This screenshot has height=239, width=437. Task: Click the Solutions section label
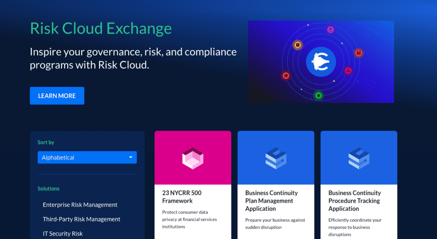(49, 189)
